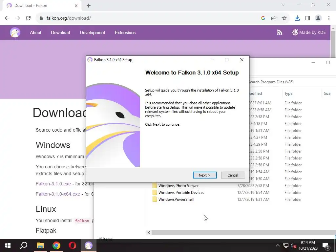This screenshot has height=252, width=336.
Task: Click the Type column header in Explorer
Action: [x=288, y=94]
